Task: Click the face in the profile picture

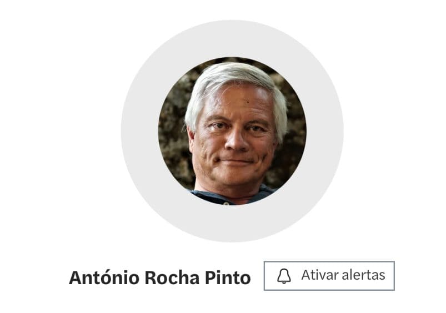Action: pyautogui.click(x=234, y=137)
